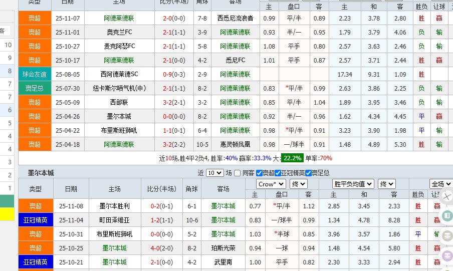This screenshot has width=453, height=271.
Task: Click the teal 町 floating circle icon
Action: 447,215
